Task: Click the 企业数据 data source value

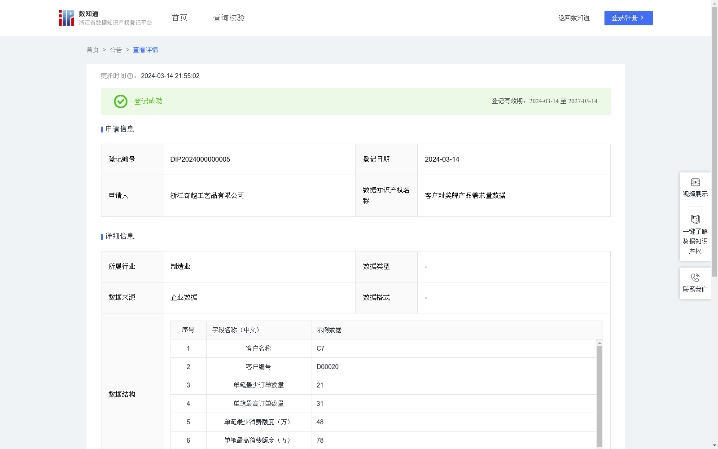Action: pos(184,298)
